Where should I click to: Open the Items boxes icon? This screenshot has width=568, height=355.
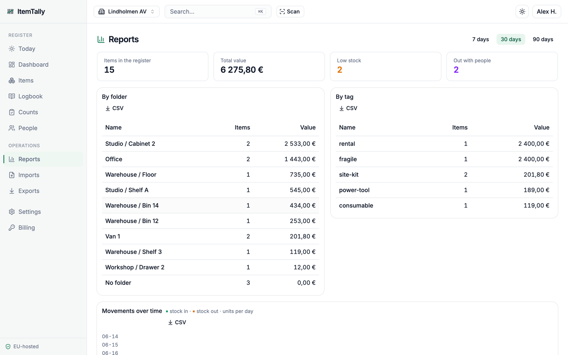(x=12, y=81)
